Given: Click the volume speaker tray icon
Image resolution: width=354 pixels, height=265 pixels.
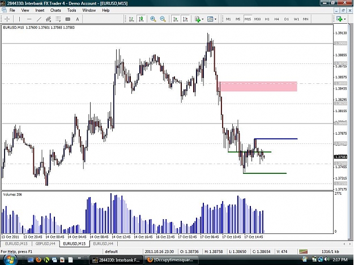Looking at the screenshot, I should (326, 259).
